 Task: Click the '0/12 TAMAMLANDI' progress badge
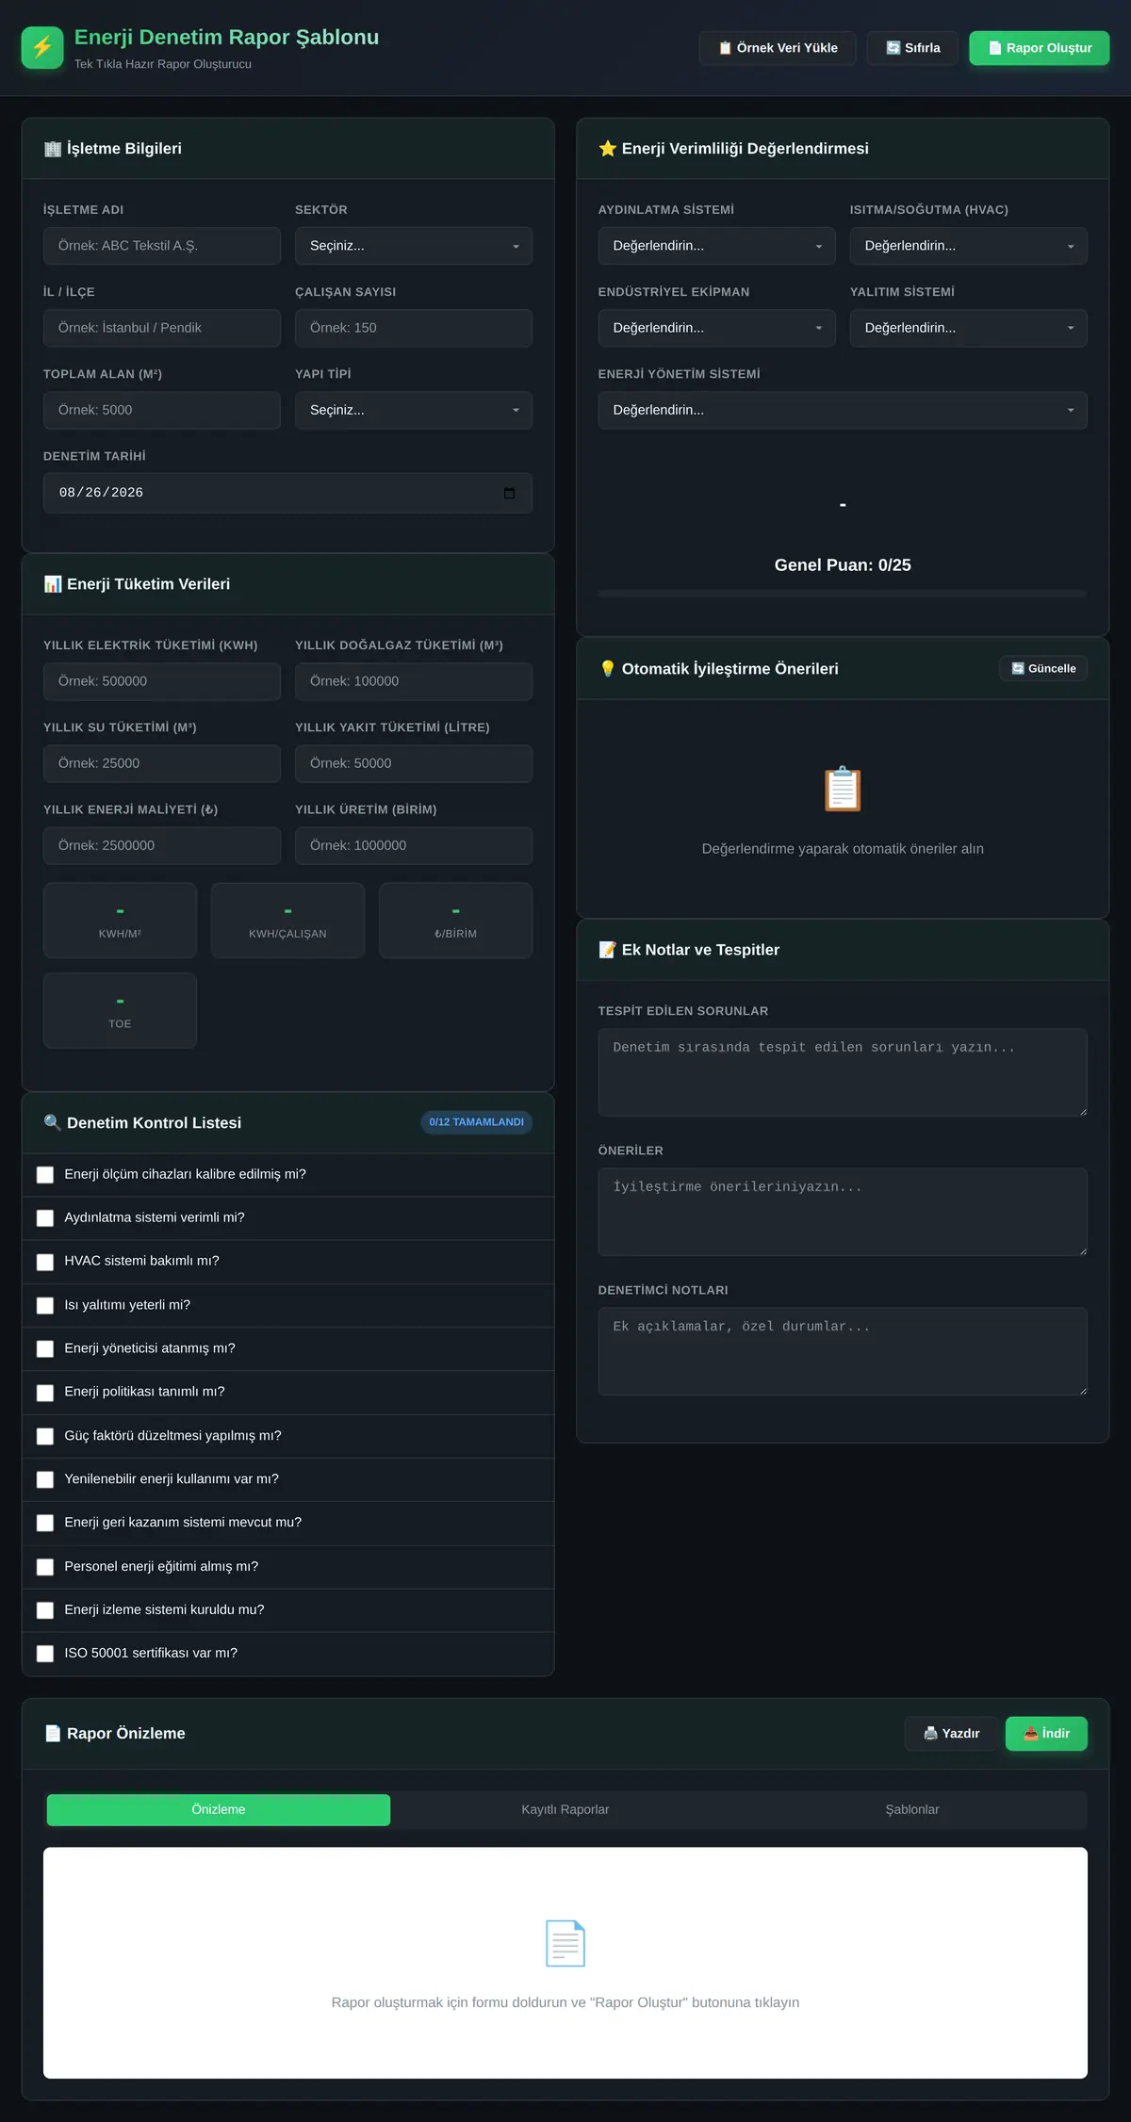click(476, 1122)
